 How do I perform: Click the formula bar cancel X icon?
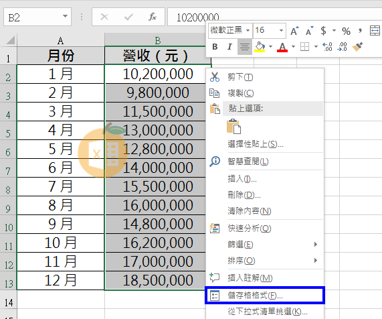[104, 17]
